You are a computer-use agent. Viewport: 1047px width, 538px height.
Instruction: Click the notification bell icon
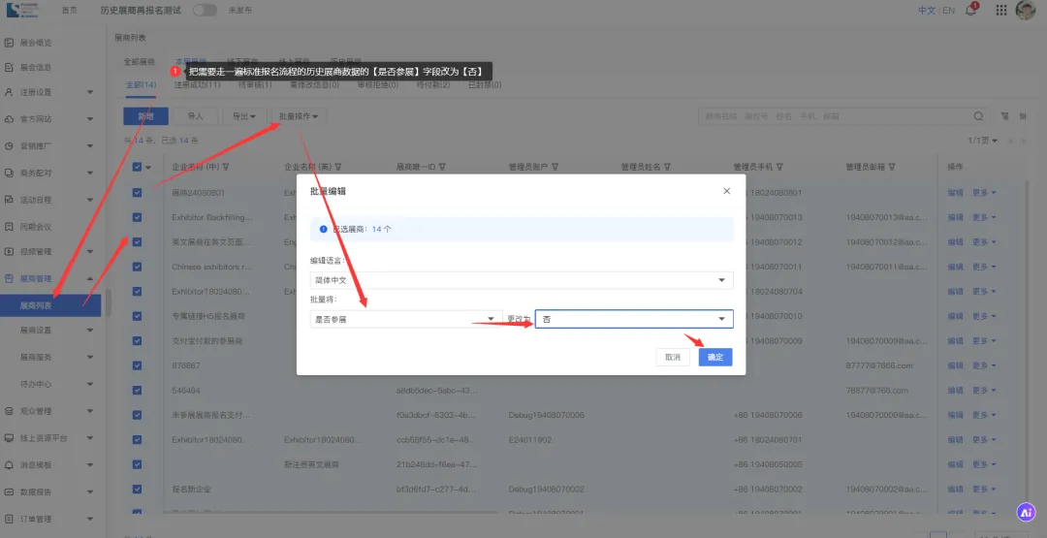[x=971, y=11]
